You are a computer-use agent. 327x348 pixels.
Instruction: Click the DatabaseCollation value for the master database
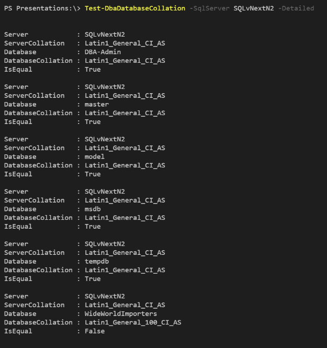(x=125, y=113)
